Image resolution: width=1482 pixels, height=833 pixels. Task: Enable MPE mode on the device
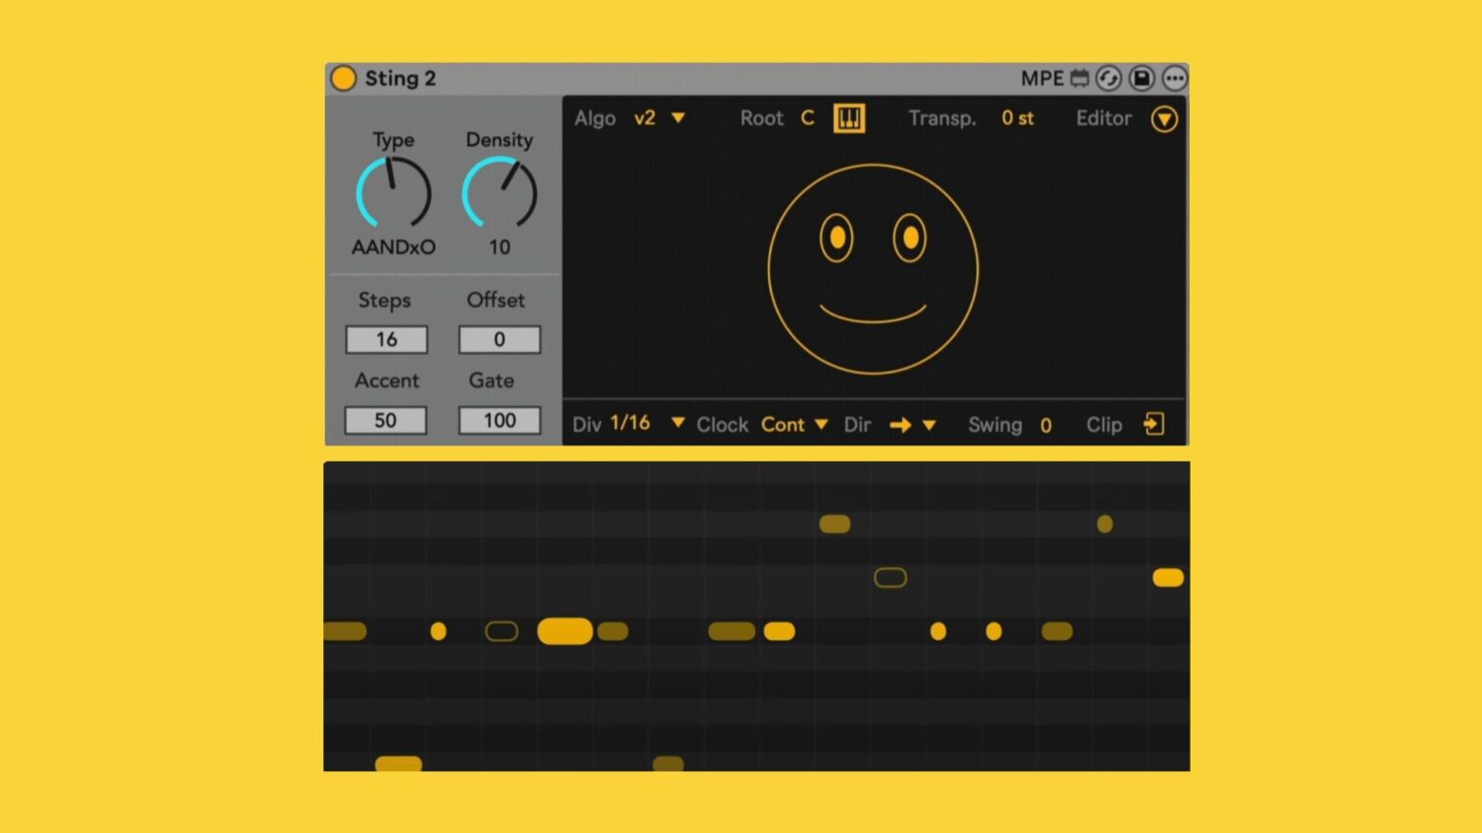pos(1045,78)
